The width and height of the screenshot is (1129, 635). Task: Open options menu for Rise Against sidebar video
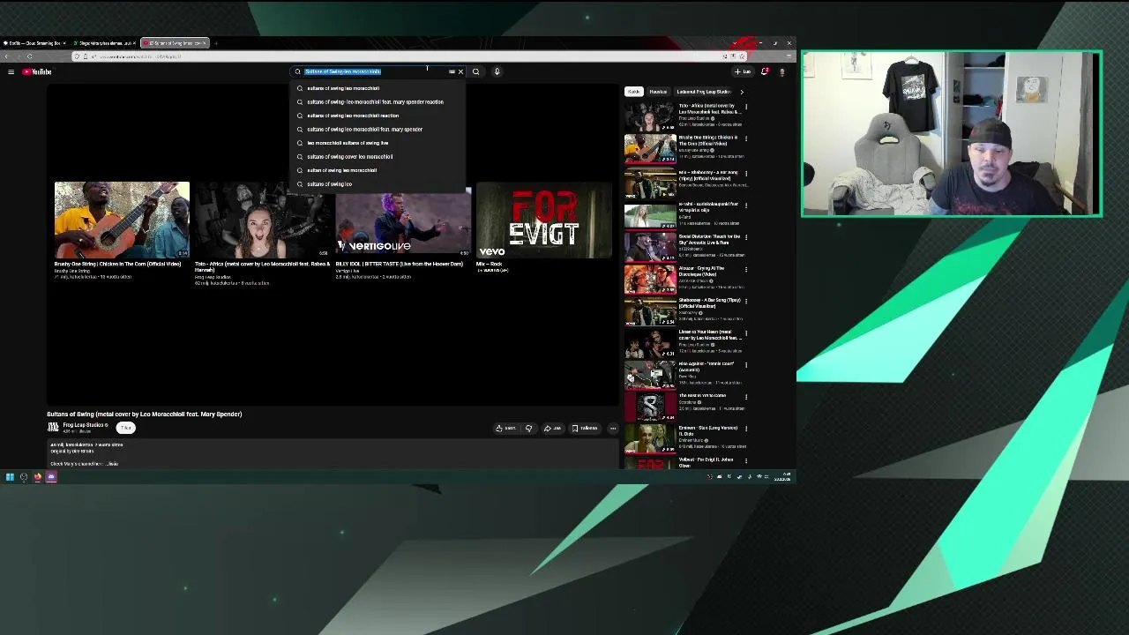click(746, 364)
